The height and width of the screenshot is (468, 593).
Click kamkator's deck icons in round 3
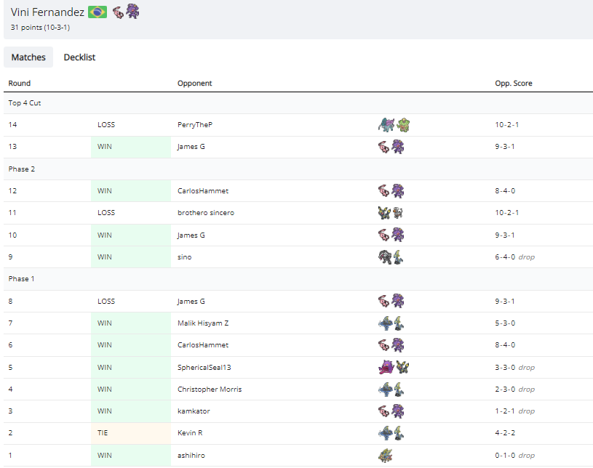point(391,411)
